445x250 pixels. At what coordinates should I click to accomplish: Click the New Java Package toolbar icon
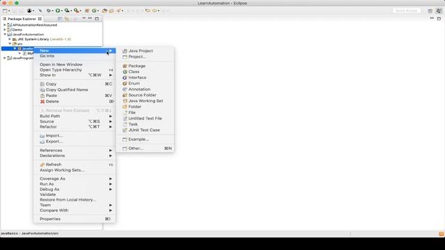click(87, 10)
